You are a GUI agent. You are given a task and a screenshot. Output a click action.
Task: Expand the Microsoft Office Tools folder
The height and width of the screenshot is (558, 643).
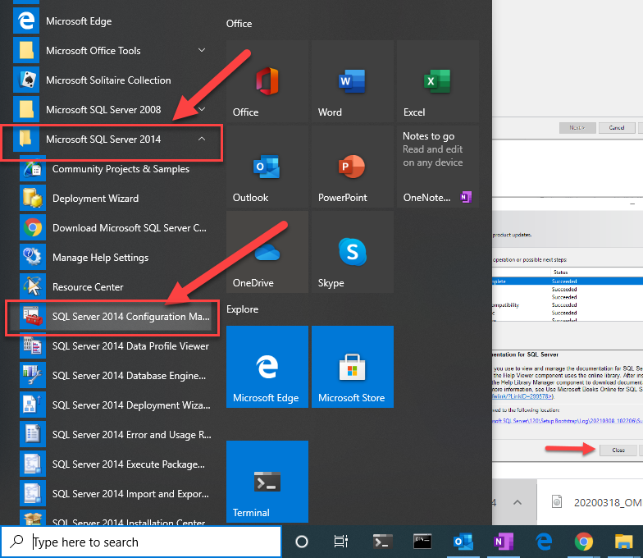pyautogui.click(x=202, y=50)
